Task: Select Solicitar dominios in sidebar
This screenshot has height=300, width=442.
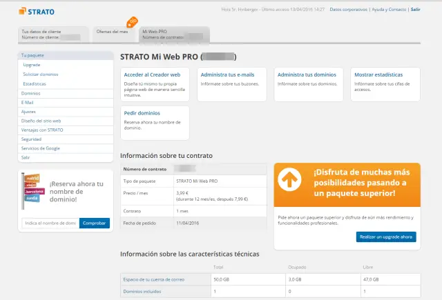Action: click(x=40, y=74)
